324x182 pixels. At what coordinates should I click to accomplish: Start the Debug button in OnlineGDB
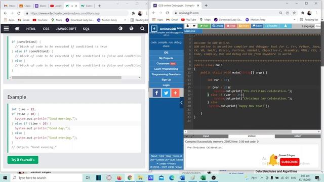[218, 26]
